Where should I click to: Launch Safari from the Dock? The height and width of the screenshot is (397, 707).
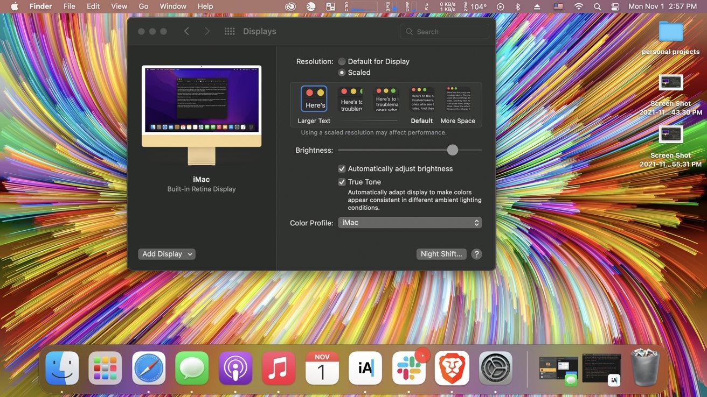[148, 368]
